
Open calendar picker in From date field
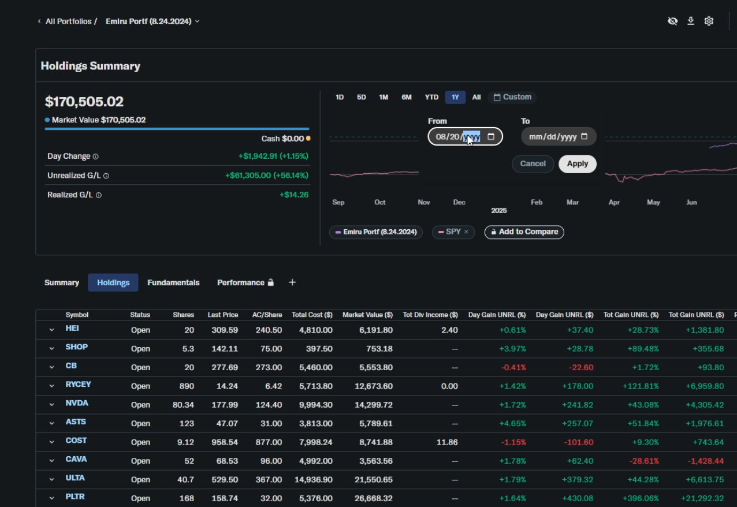(x=491, y=137)
